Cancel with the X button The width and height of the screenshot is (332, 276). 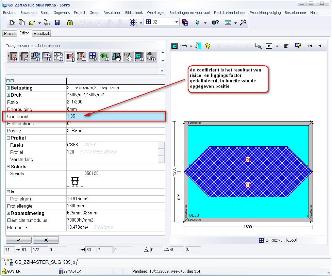point(46,240)
